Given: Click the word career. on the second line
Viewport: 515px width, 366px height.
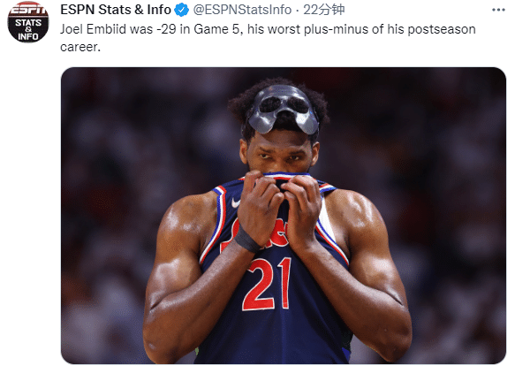Looking at the screenshot, I should (x=80, y=47).
